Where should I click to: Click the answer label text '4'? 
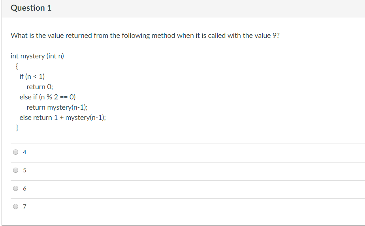point(24,152)
